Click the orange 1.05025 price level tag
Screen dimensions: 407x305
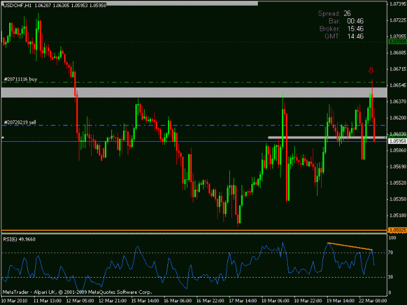pos(397,230)
